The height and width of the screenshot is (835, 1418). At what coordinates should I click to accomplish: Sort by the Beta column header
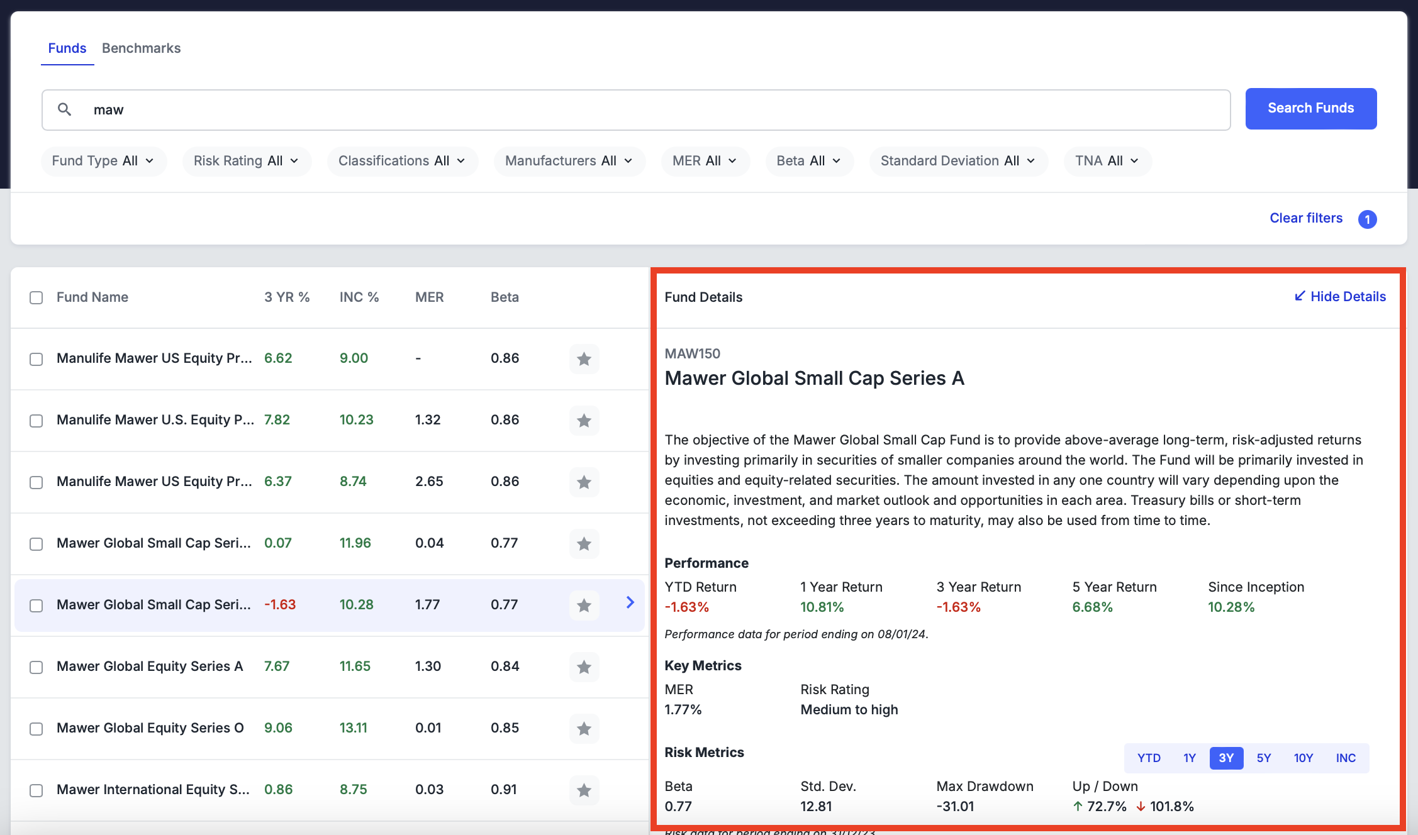pos(505,297)
